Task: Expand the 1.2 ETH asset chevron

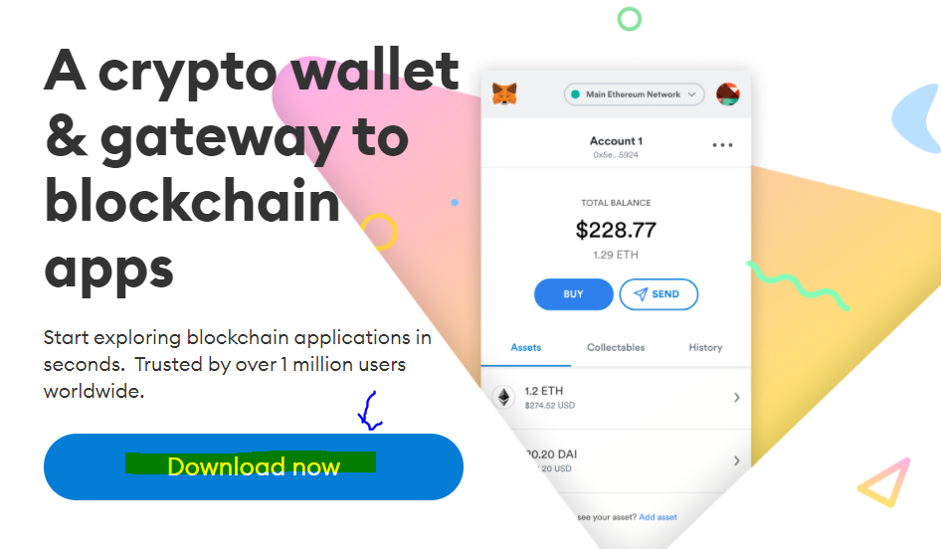Action: click(737, 397)
